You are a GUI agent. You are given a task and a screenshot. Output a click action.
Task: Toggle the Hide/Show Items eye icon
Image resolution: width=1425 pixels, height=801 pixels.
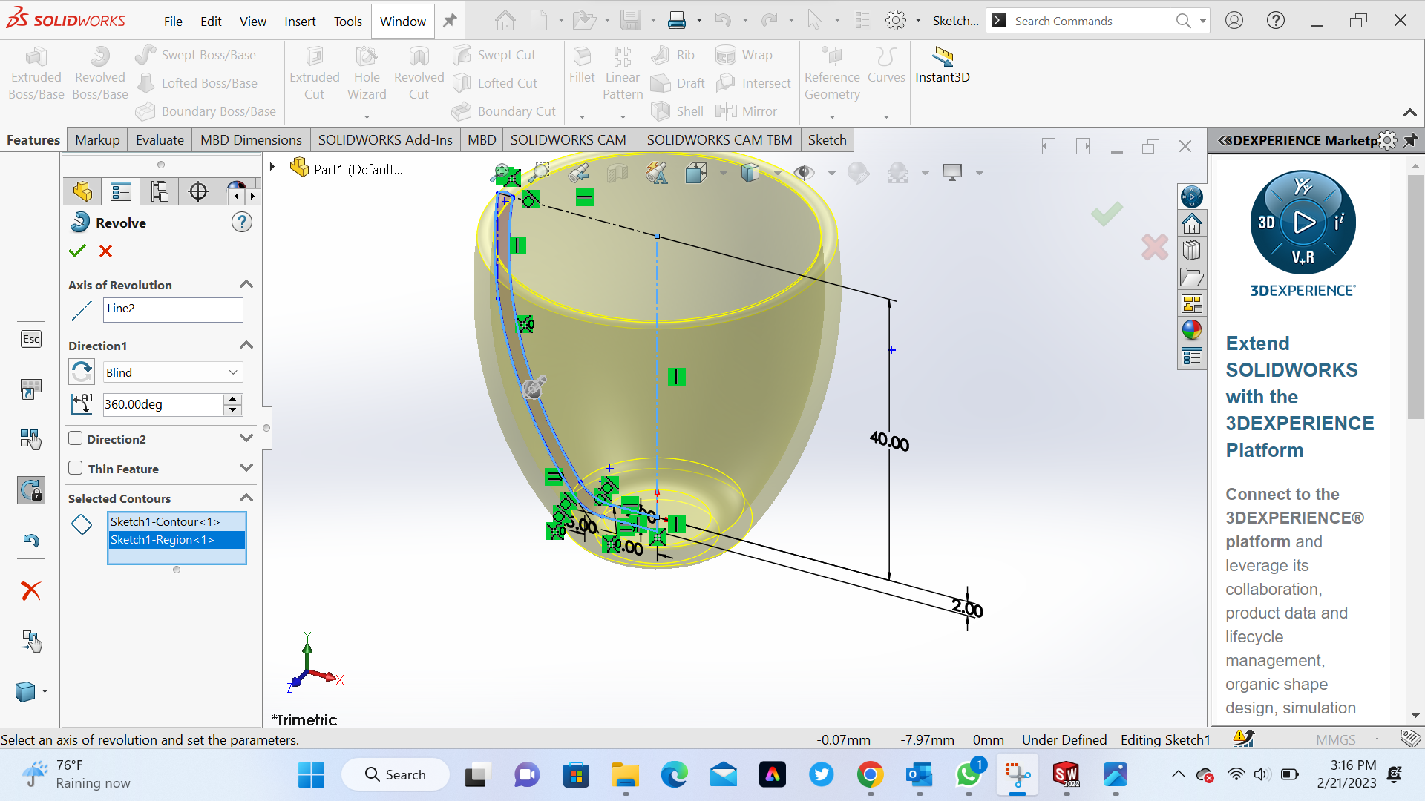click(804, 173)
